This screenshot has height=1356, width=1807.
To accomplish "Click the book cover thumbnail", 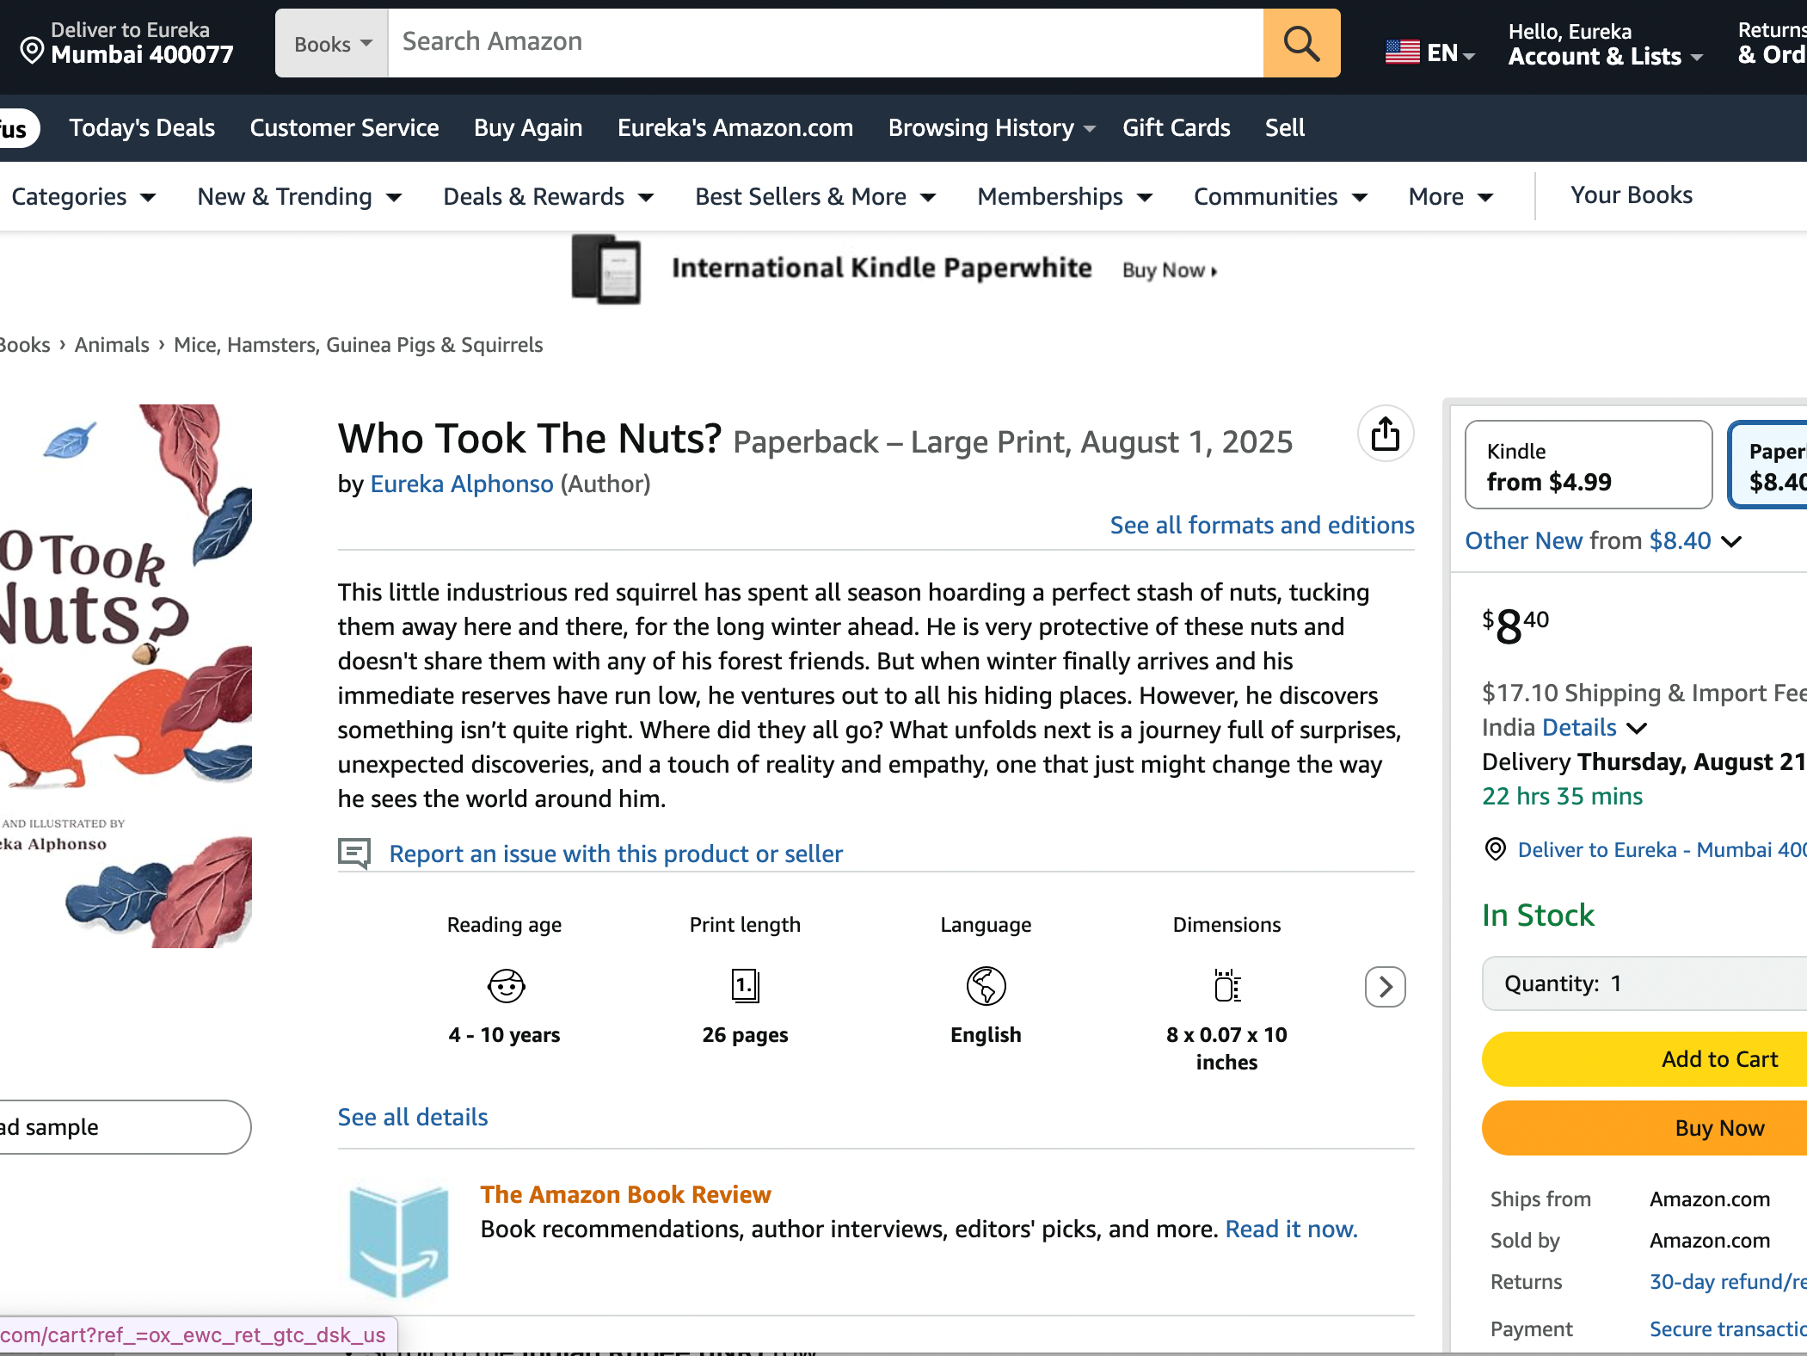I will tap(126, 676).
